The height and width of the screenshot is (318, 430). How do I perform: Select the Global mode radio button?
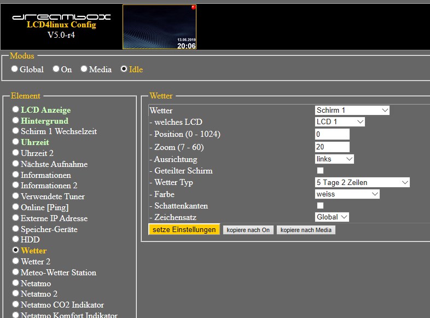(x=15, y=69)
